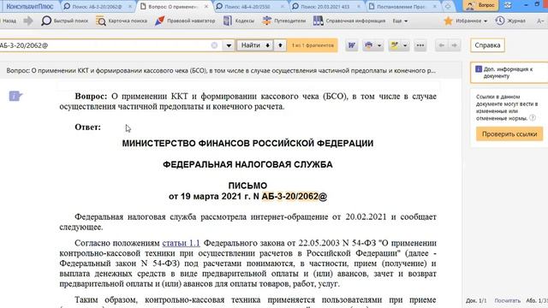
Task: Expand the bookmark options arrow
Action: click(405, 45)
